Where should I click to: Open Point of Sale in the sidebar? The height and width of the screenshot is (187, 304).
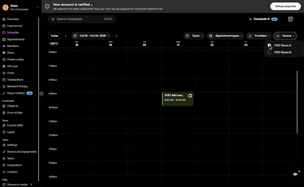click(x=15, y=113)
